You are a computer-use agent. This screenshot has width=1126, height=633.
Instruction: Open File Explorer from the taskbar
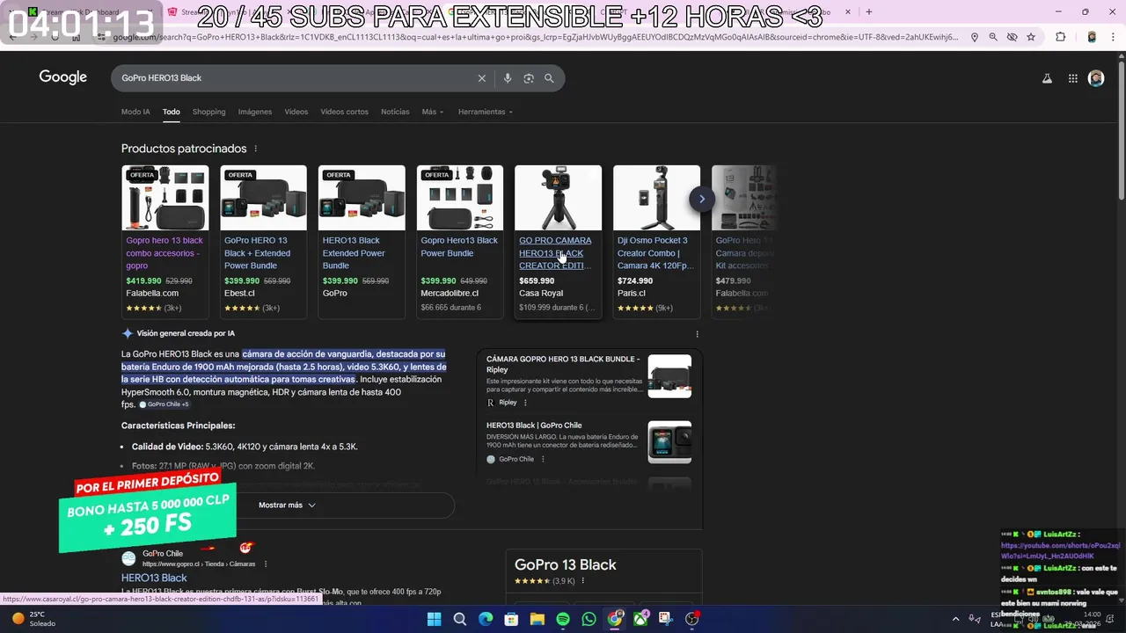pos(537,619)
